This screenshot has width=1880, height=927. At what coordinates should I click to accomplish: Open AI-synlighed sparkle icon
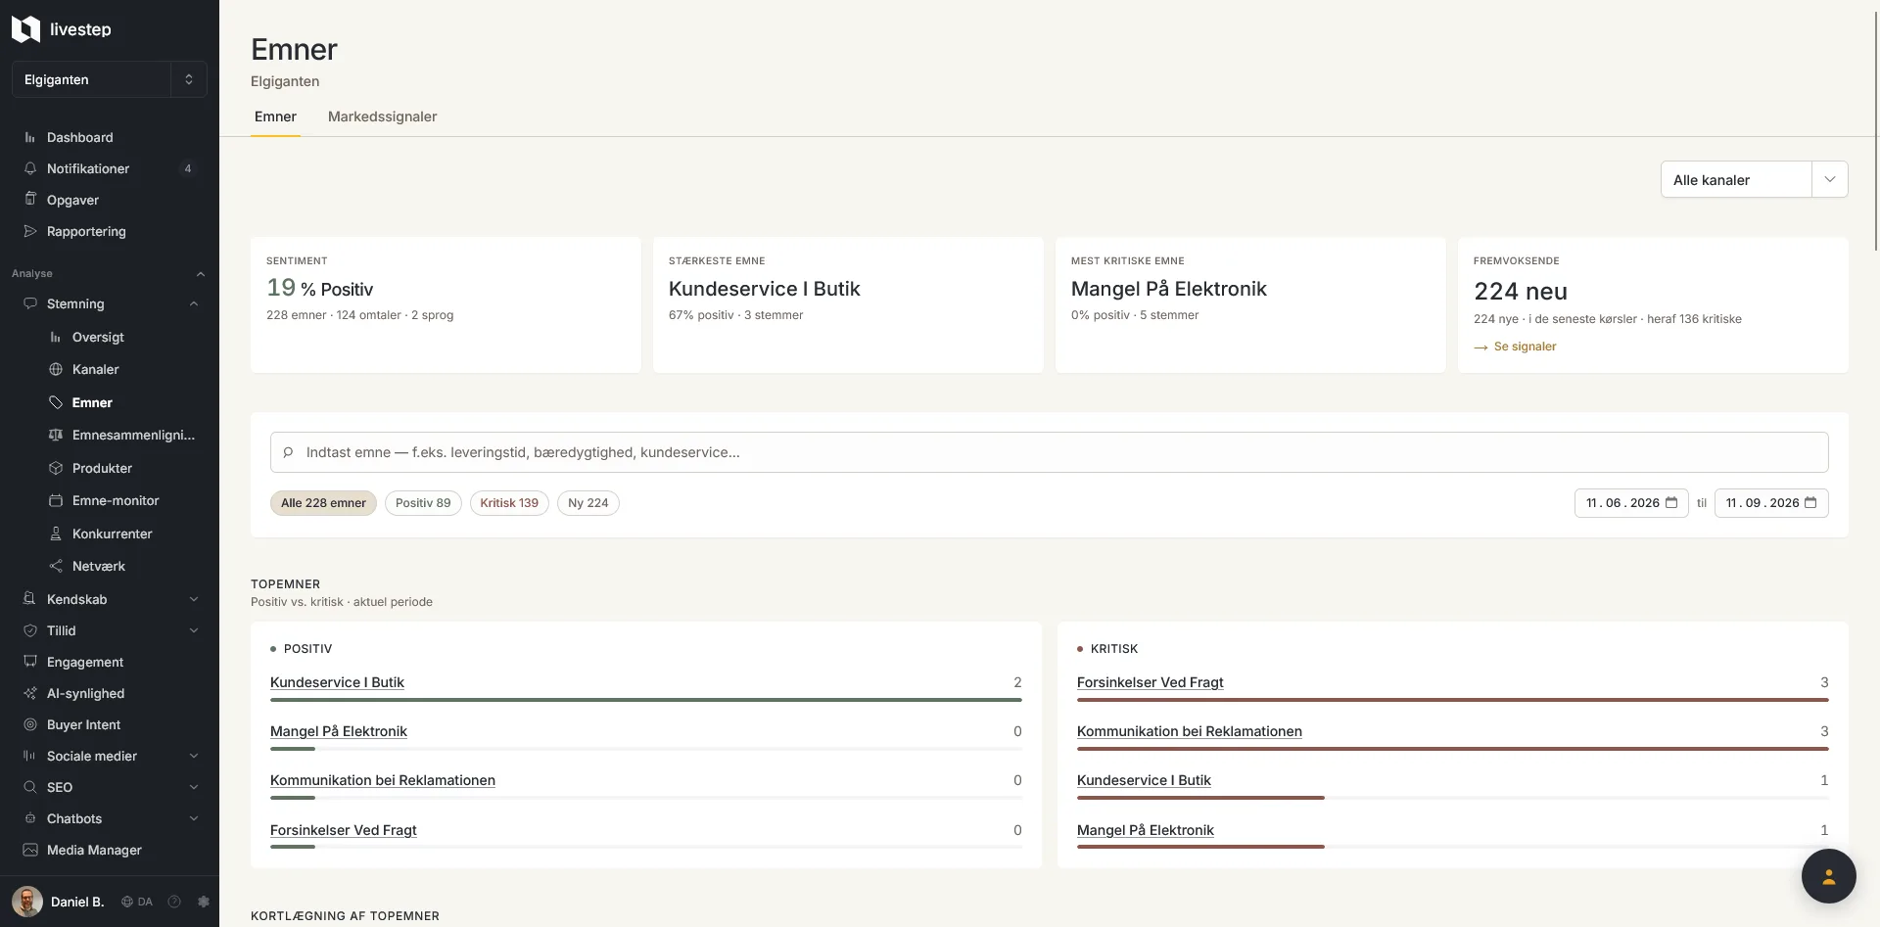tap(30, 693)
